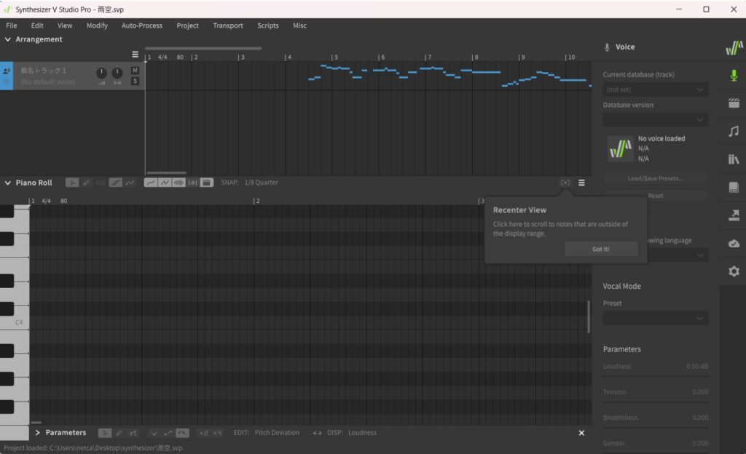Open the render export sidebar icon

click(734, 215)
